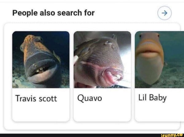The image size is (184, 137).
Task: Click the blank area below Travis scott label
Action: [x=41, y=112]
